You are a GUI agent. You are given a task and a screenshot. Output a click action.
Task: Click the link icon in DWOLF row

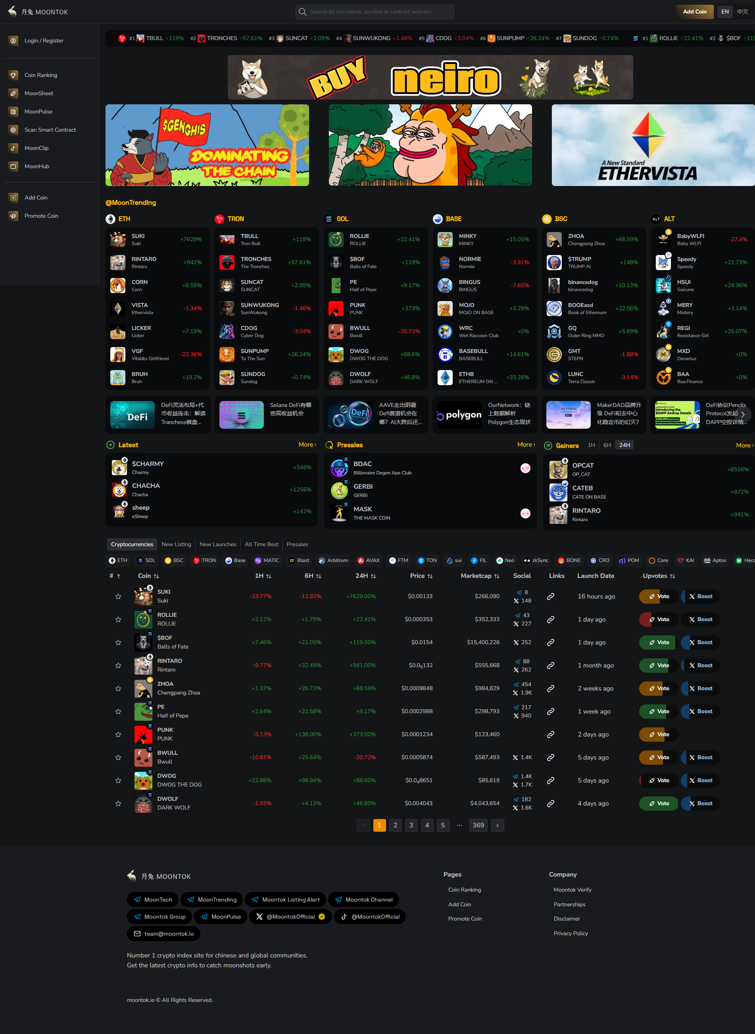click(x=551, y=803)
